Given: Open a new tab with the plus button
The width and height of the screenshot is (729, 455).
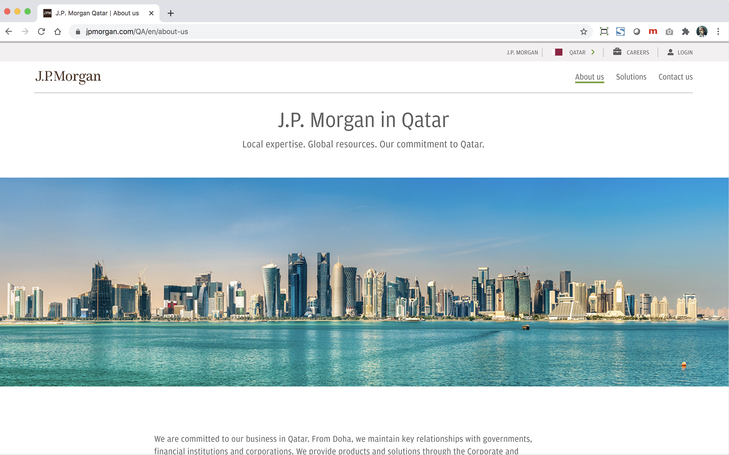Looking at the screenshot, I should coord(171,13).
